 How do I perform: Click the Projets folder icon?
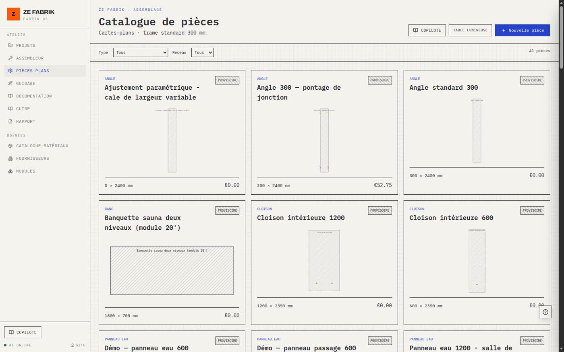click(10, 45)
